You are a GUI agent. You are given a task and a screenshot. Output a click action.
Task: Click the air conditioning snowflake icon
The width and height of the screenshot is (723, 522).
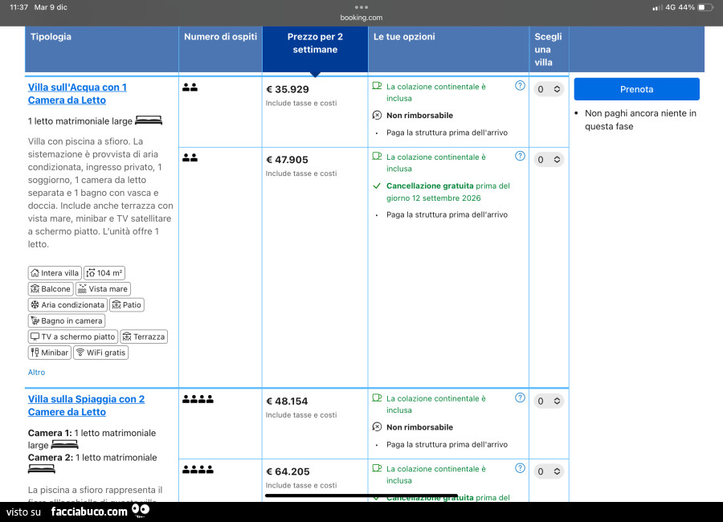click(x=35, y=305)
